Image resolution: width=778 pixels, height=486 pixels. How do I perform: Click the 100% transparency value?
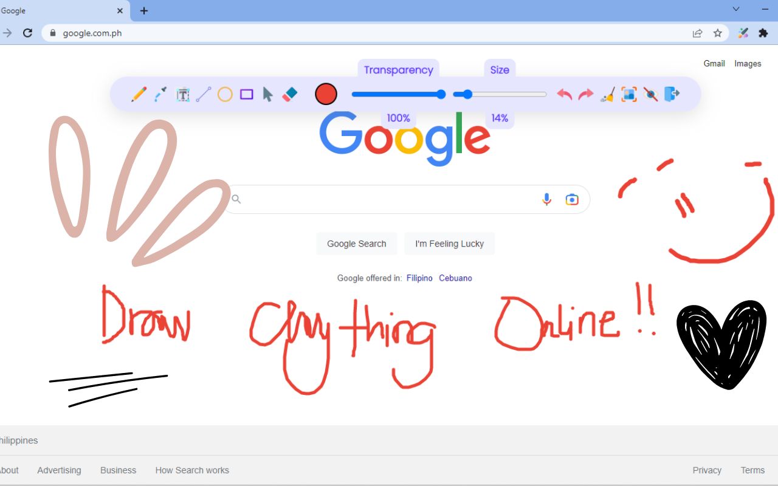coord(398,118)
